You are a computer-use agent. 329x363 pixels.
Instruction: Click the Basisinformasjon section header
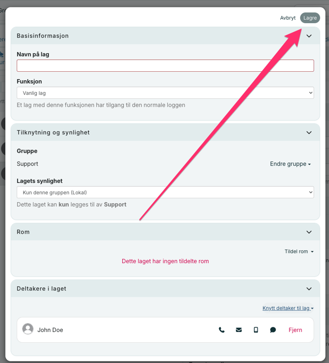pyautogui.click(x=43, y=36)
